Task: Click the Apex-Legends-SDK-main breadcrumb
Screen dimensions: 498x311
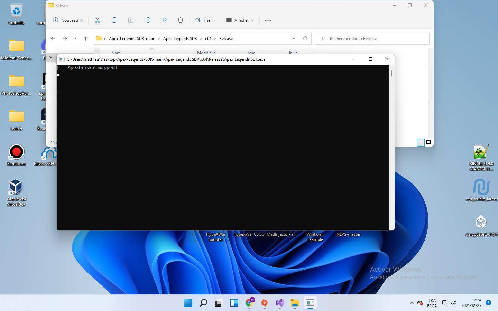Action: click(x=132, y=39)
